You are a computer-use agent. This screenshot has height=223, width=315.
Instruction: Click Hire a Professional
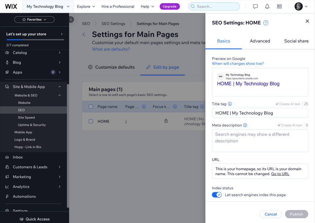pos(118,6)
